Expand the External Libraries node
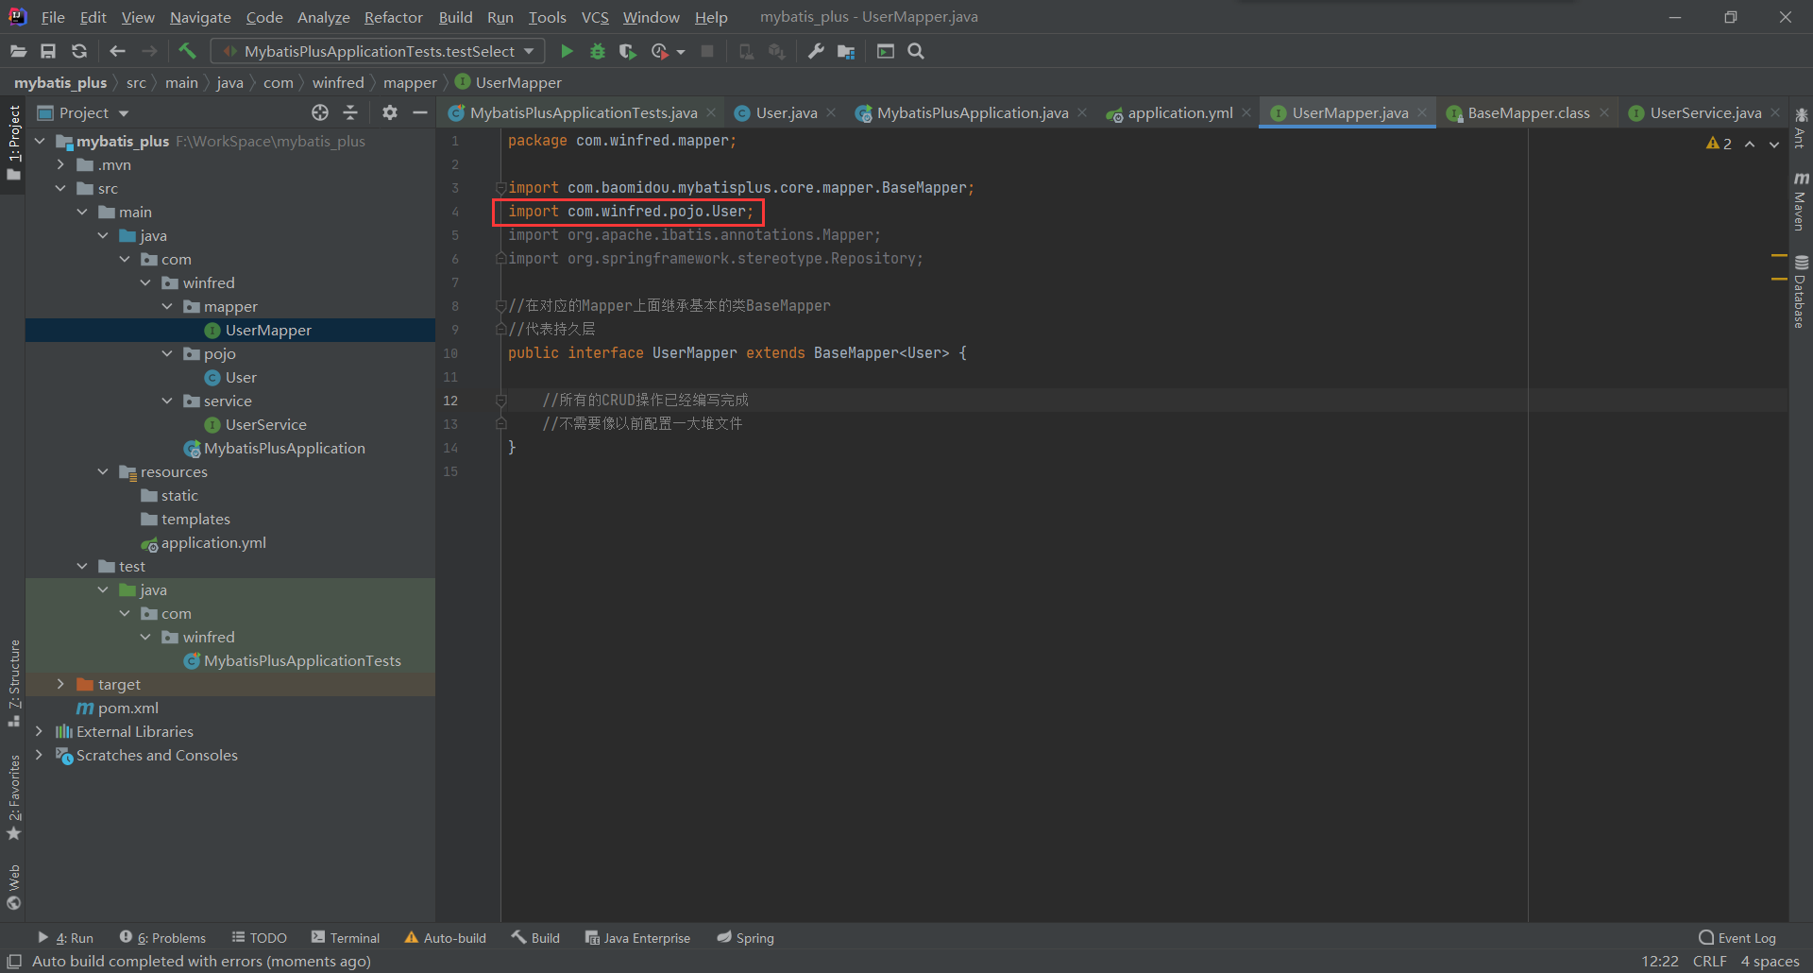This screenshot has width=1813, height=973. pos(39,731)
